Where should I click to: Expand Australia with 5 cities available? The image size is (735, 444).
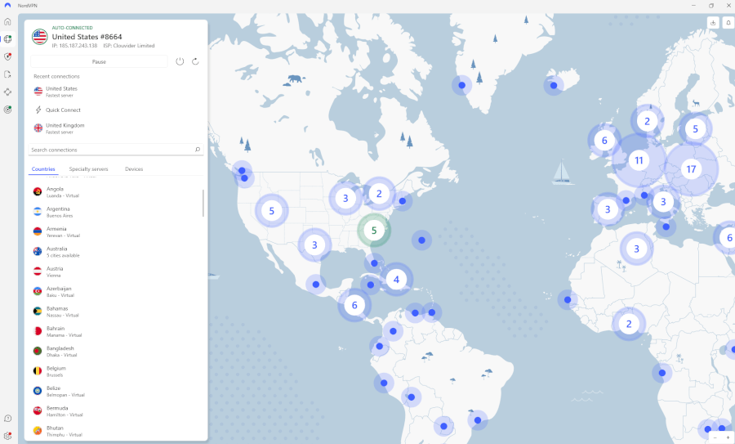click(x=62, y=252)
